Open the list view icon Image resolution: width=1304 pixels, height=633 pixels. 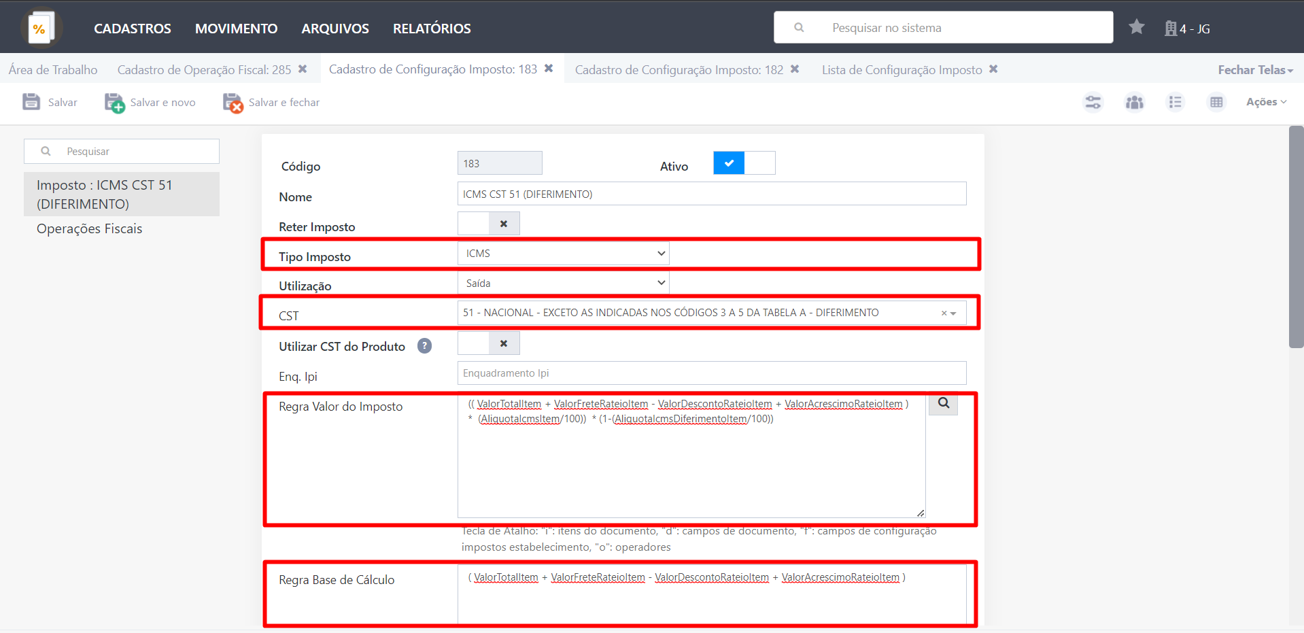point(1175,102)
